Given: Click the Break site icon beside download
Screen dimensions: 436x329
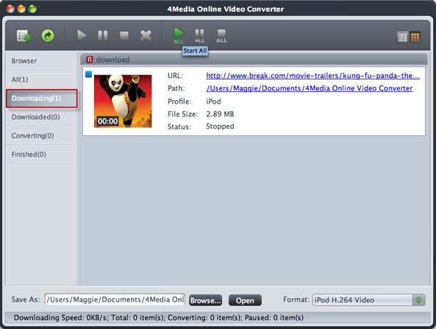Looking at the screenshot, I should (x=89, y=60).
